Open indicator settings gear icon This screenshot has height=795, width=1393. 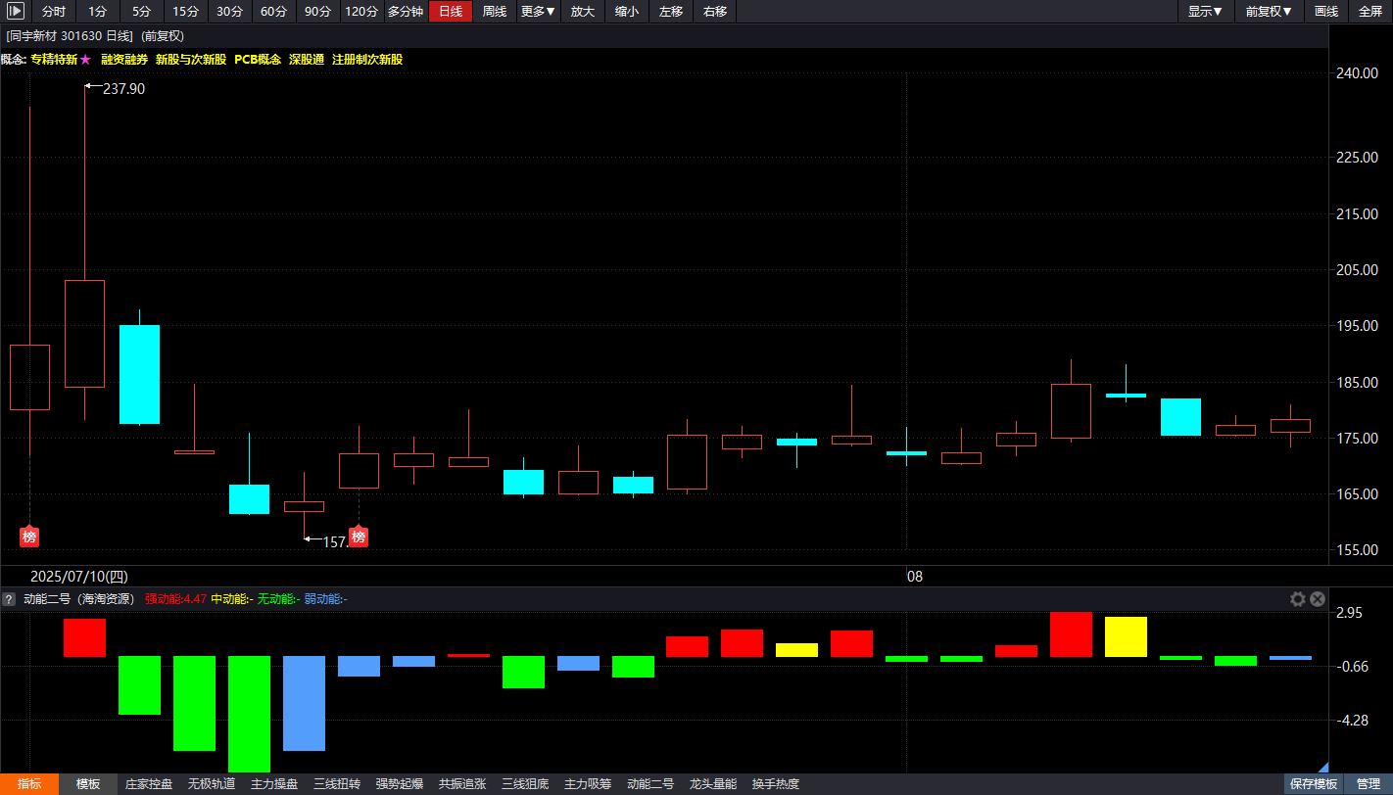[x=1298, y=599]
